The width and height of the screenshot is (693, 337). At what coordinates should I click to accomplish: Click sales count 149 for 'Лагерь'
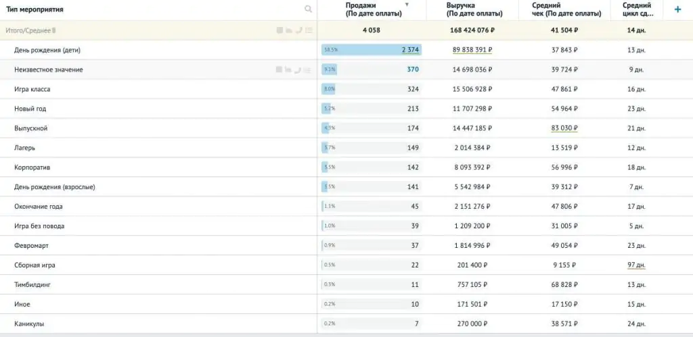pos(413,148)
